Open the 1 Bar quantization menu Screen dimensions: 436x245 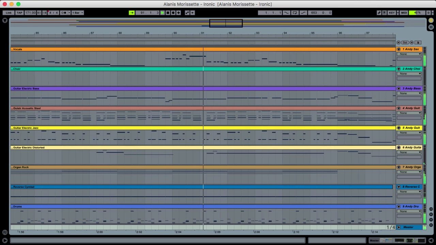click(78, 13)
